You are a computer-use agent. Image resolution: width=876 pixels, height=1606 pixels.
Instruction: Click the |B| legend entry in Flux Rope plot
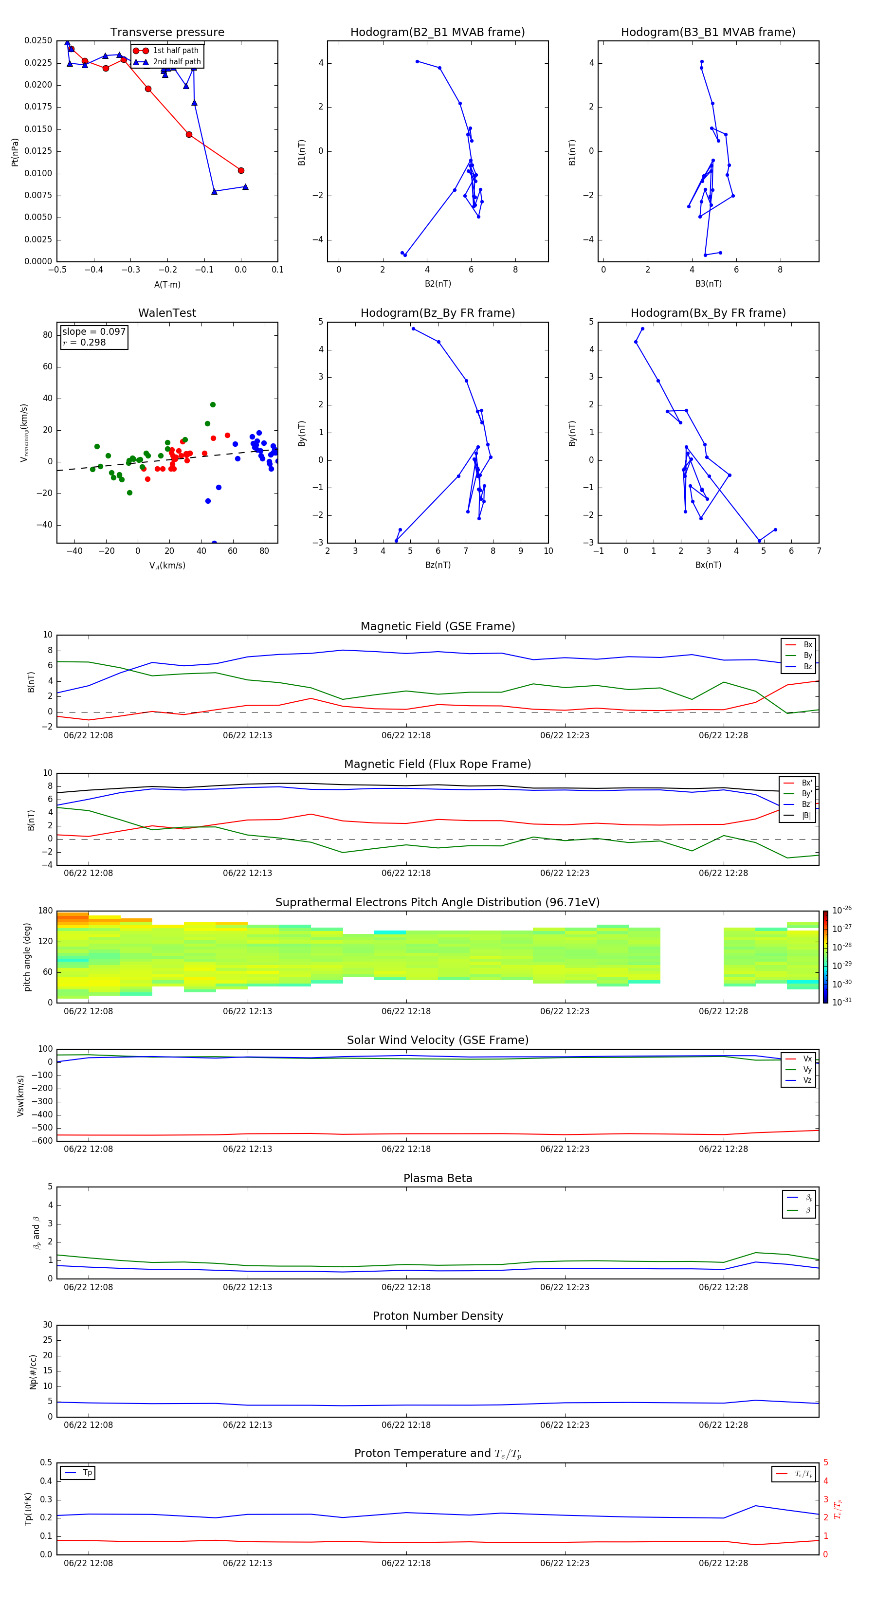[x=798, y=816]
